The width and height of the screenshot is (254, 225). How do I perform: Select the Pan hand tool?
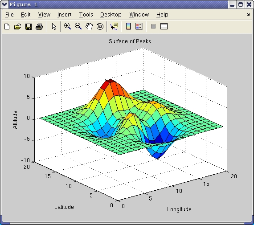point(89,26)
